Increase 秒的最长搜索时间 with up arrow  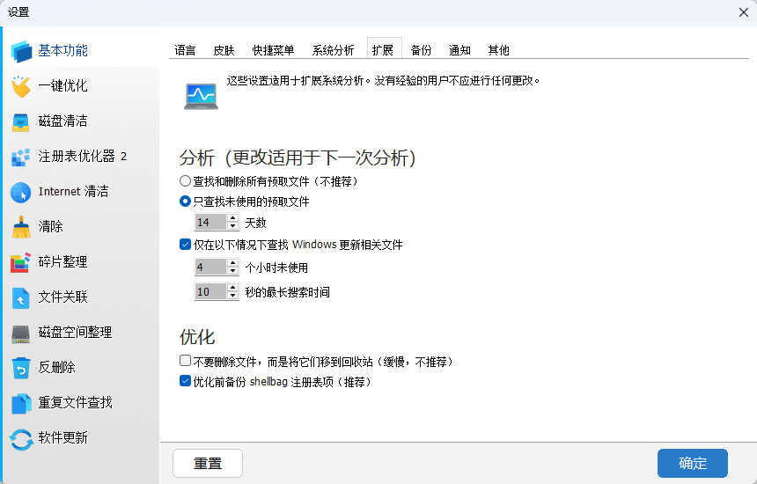(x=232, y=288)
